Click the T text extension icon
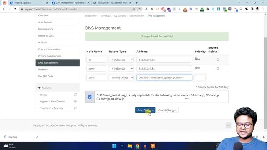The image size is (267, 150). click(241, 9)
